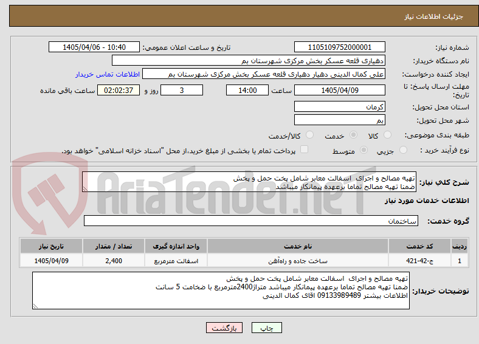
Task: Select the خدمت radio button
Action: pos(353,135)
